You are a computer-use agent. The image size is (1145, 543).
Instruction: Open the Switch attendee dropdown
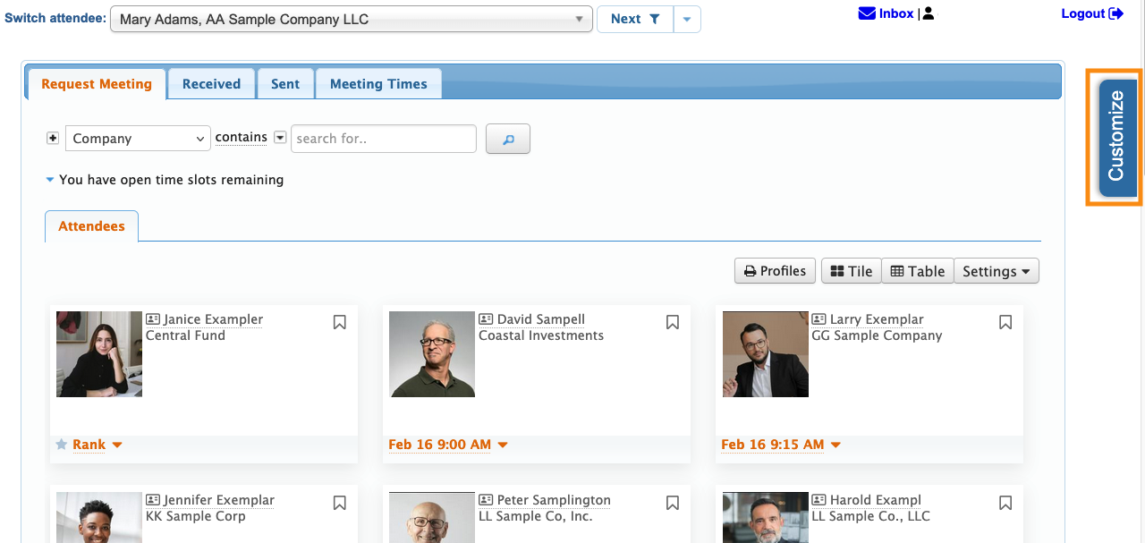(352, 19)
